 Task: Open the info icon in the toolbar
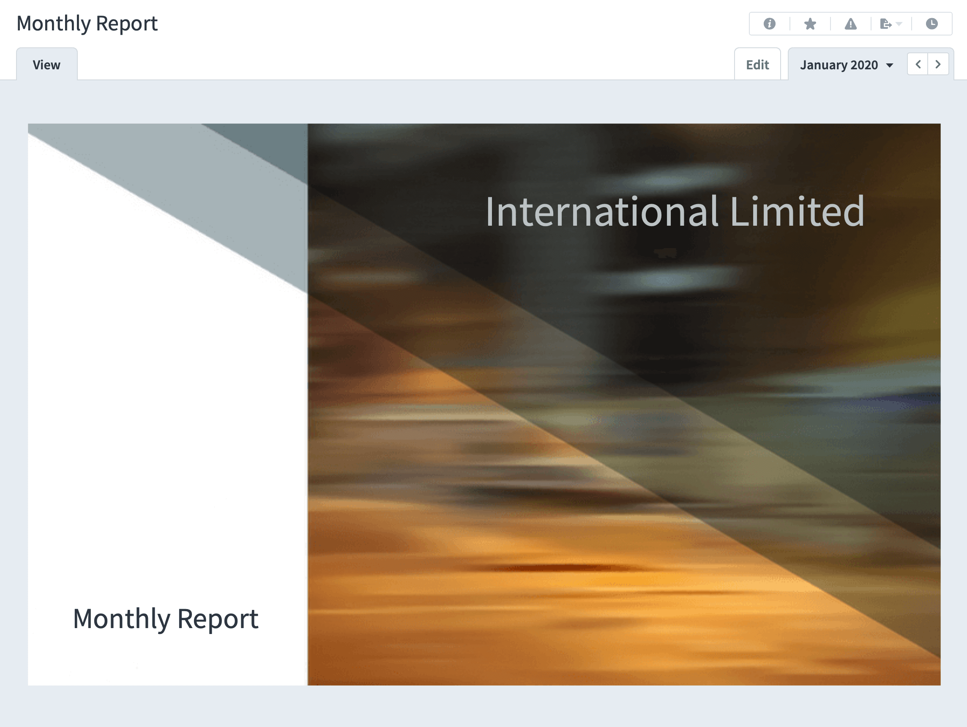[769, 24]
